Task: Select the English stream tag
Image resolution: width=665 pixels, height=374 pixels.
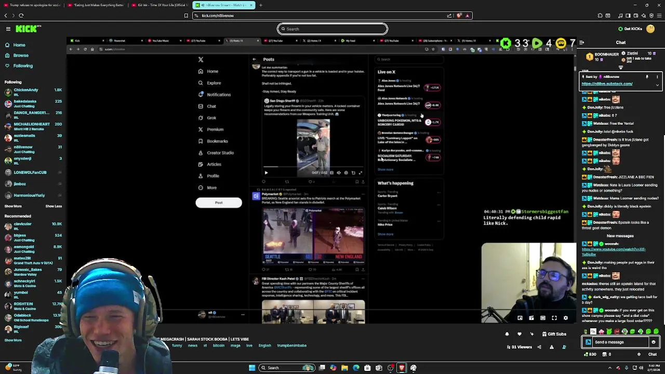Action: tap(264, 345)
